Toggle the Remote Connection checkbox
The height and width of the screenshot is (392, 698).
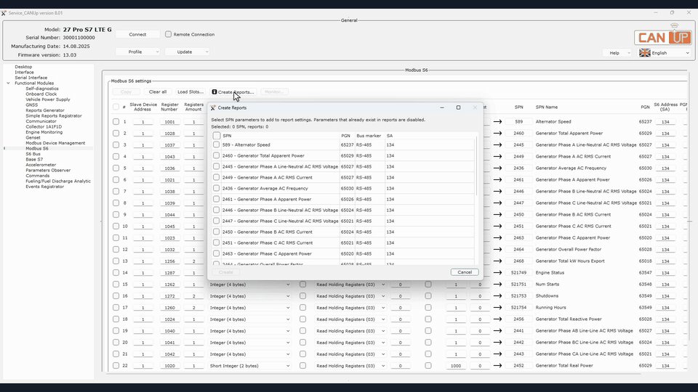(x=168, y=34)
